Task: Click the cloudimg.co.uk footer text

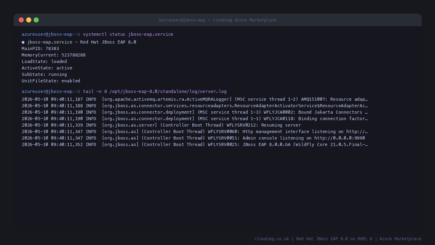Action: click(x=338, y=239)
